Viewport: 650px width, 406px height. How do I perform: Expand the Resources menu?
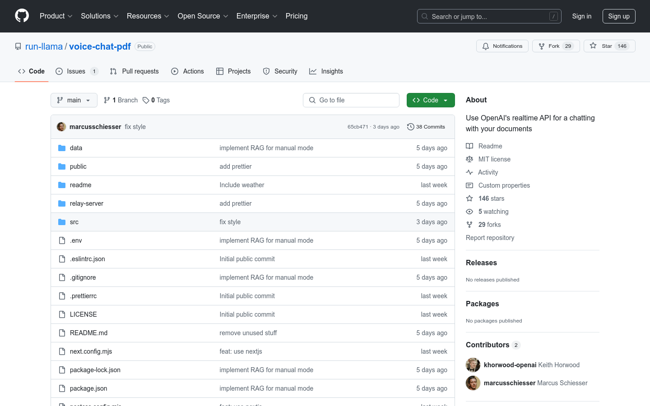click(148, 16)
